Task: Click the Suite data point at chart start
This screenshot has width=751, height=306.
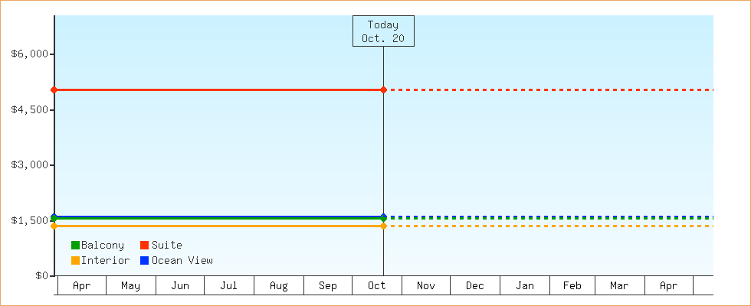Action: tap(54, 90)
